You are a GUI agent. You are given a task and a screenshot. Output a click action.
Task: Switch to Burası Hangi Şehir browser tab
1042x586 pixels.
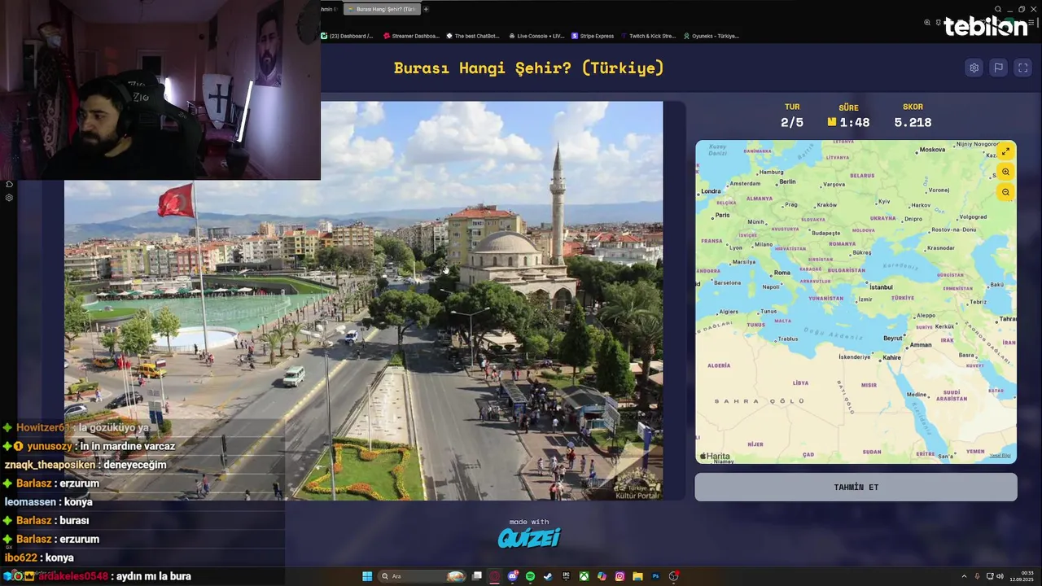(x=381, y=9)
